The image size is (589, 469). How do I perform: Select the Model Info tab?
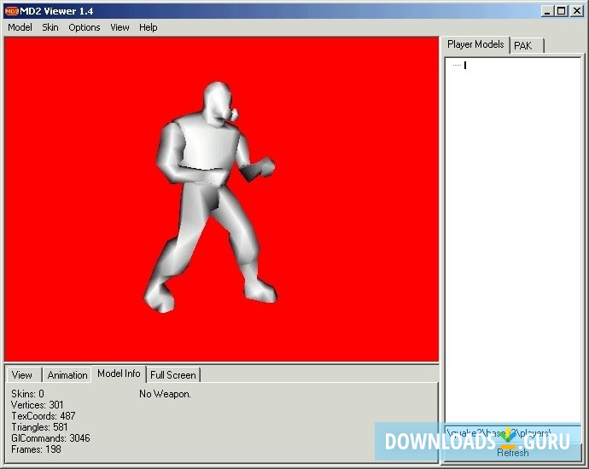click(119, 373)
